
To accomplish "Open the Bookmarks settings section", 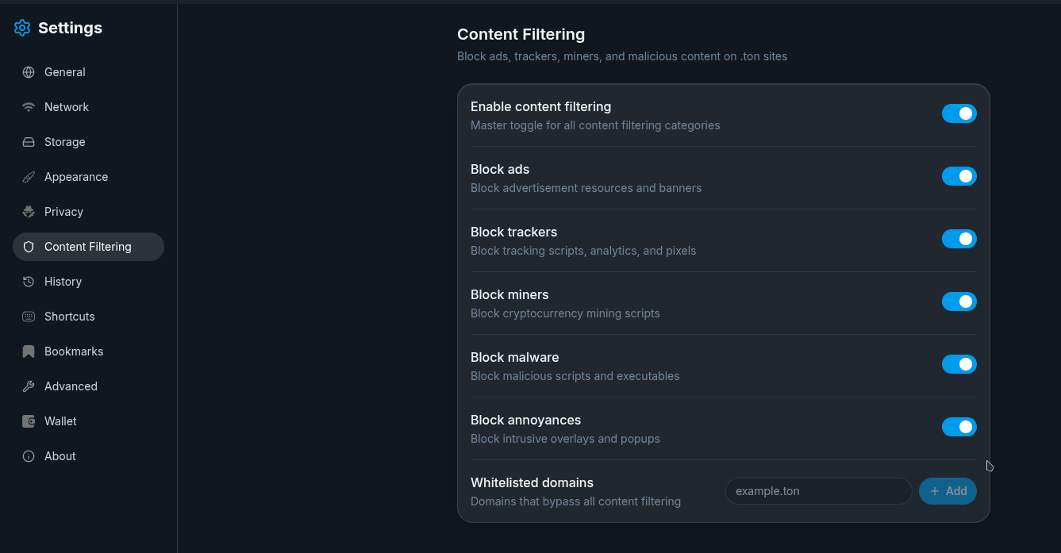I will [73, 351].
